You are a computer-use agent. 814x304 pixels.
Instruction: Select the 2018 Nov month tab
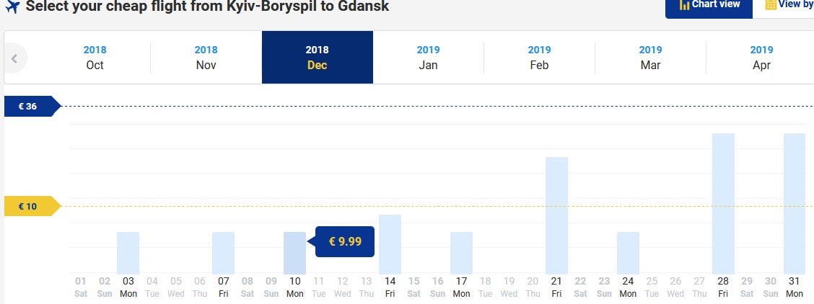tap(206, 58)
